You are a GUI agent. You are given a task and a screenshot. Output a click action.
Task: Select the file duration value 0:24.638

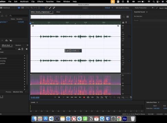pos(21,22)
